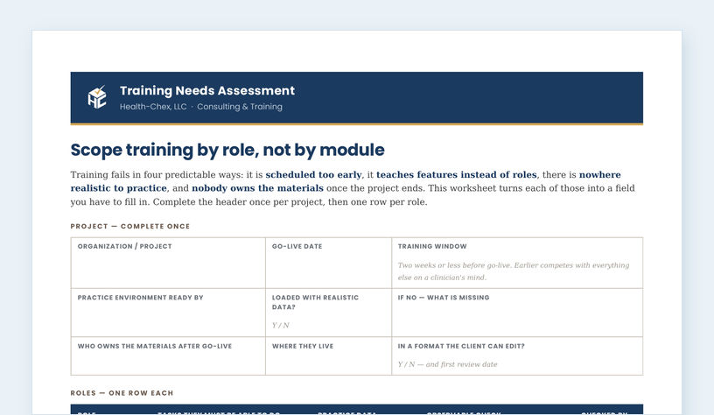This screenshot has height=415, width=714.
Task: Click in the 'Training Window' field cell
Action: 517,263
